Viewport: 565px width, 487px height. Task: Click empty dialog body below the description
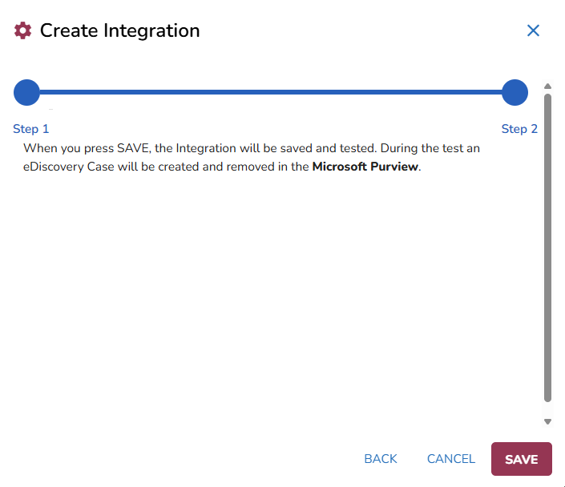click(x=272, y=304)
